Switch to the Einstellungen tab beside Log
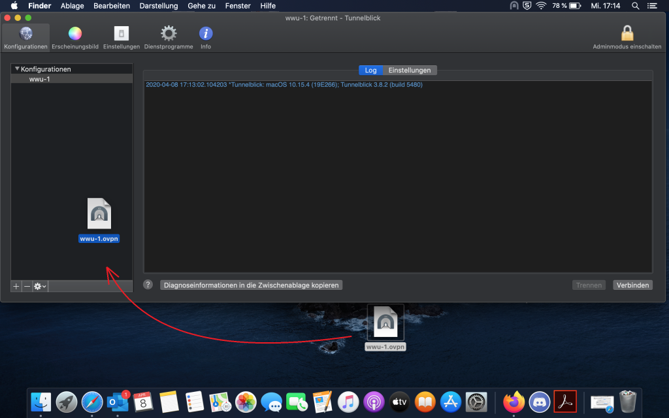 [410, 70]
